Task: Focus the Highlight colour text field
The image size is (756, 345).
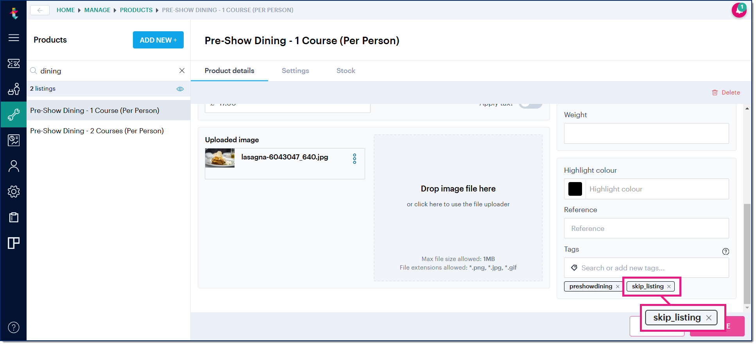Action: [657, 189]
